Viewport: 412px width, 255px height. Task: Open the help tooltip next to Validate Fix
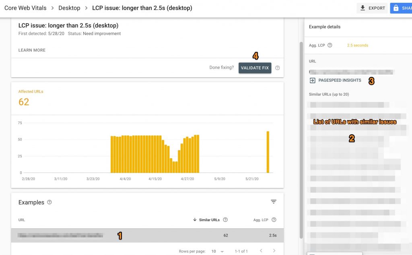(278, 68)
